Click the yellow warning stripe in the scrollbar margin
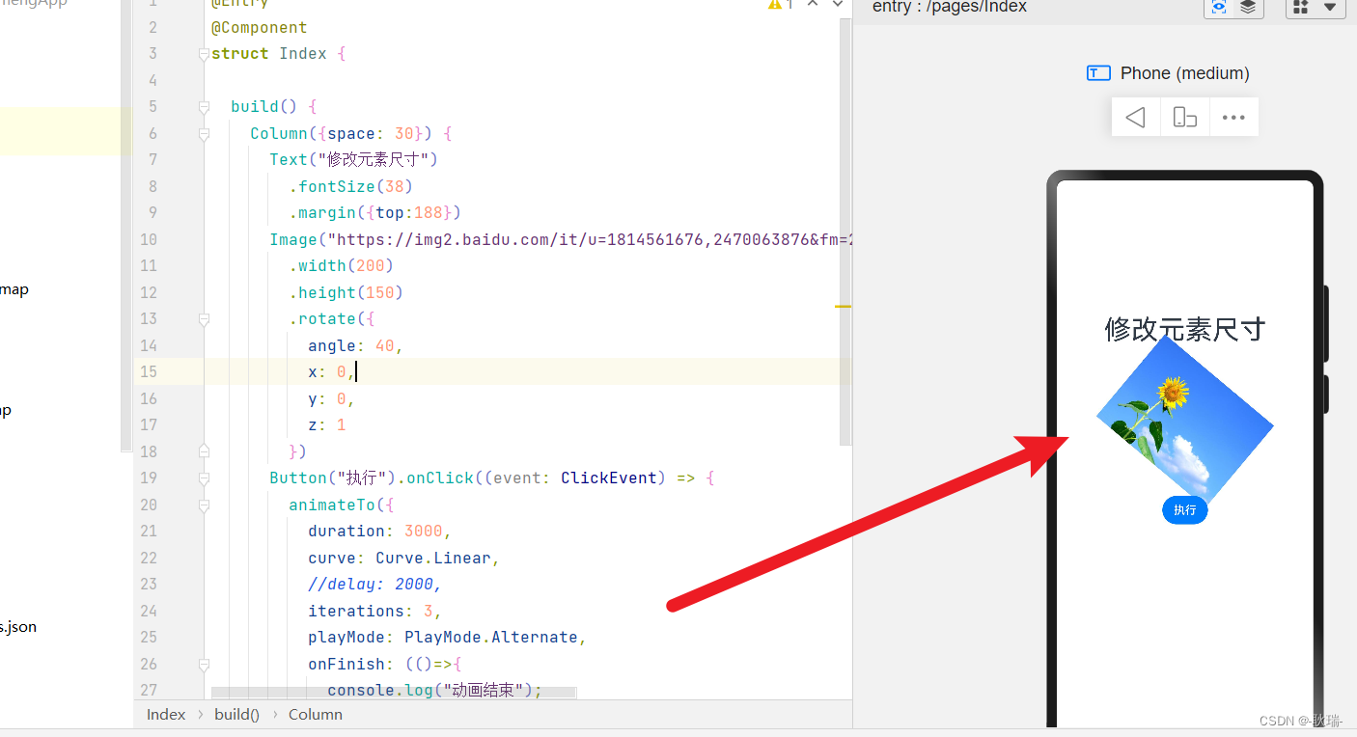The width and height of the screenshot is (1357, 737). (x=843, y=306)
